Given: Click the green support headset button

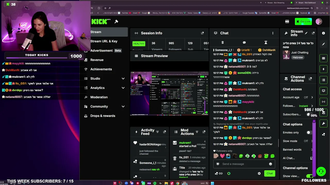Looking at the screenshot, I should (x=321, y=171).
